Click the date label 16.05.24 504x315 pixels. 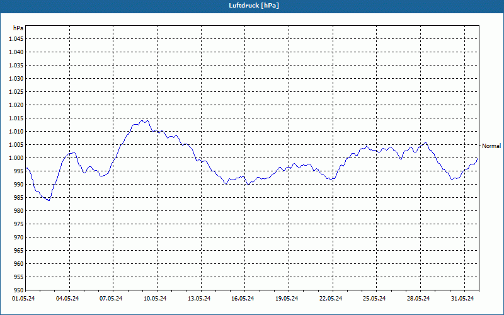pos(243,299)
